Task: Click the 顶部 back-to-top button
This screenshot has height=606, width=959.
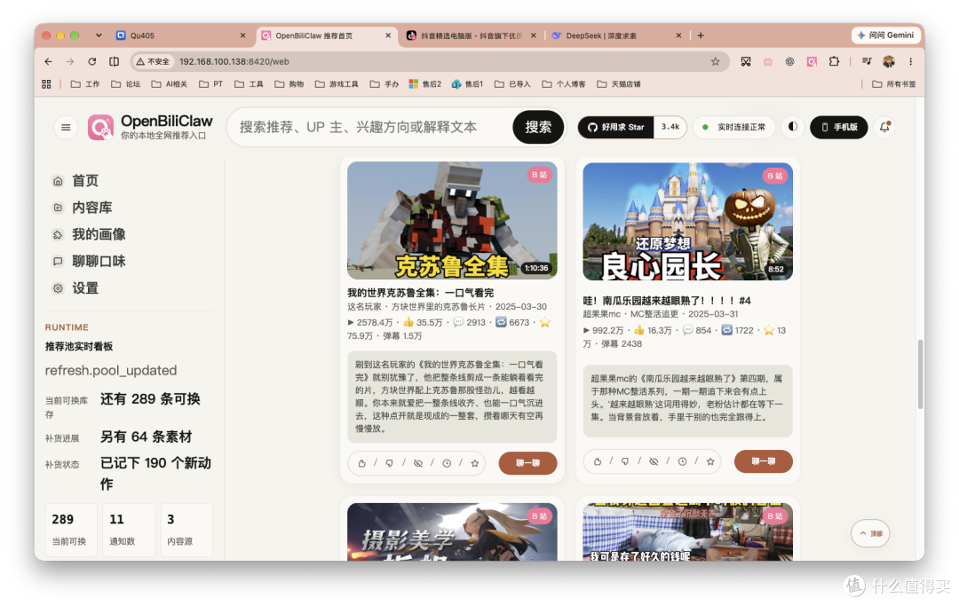Action: click(870, 533)
